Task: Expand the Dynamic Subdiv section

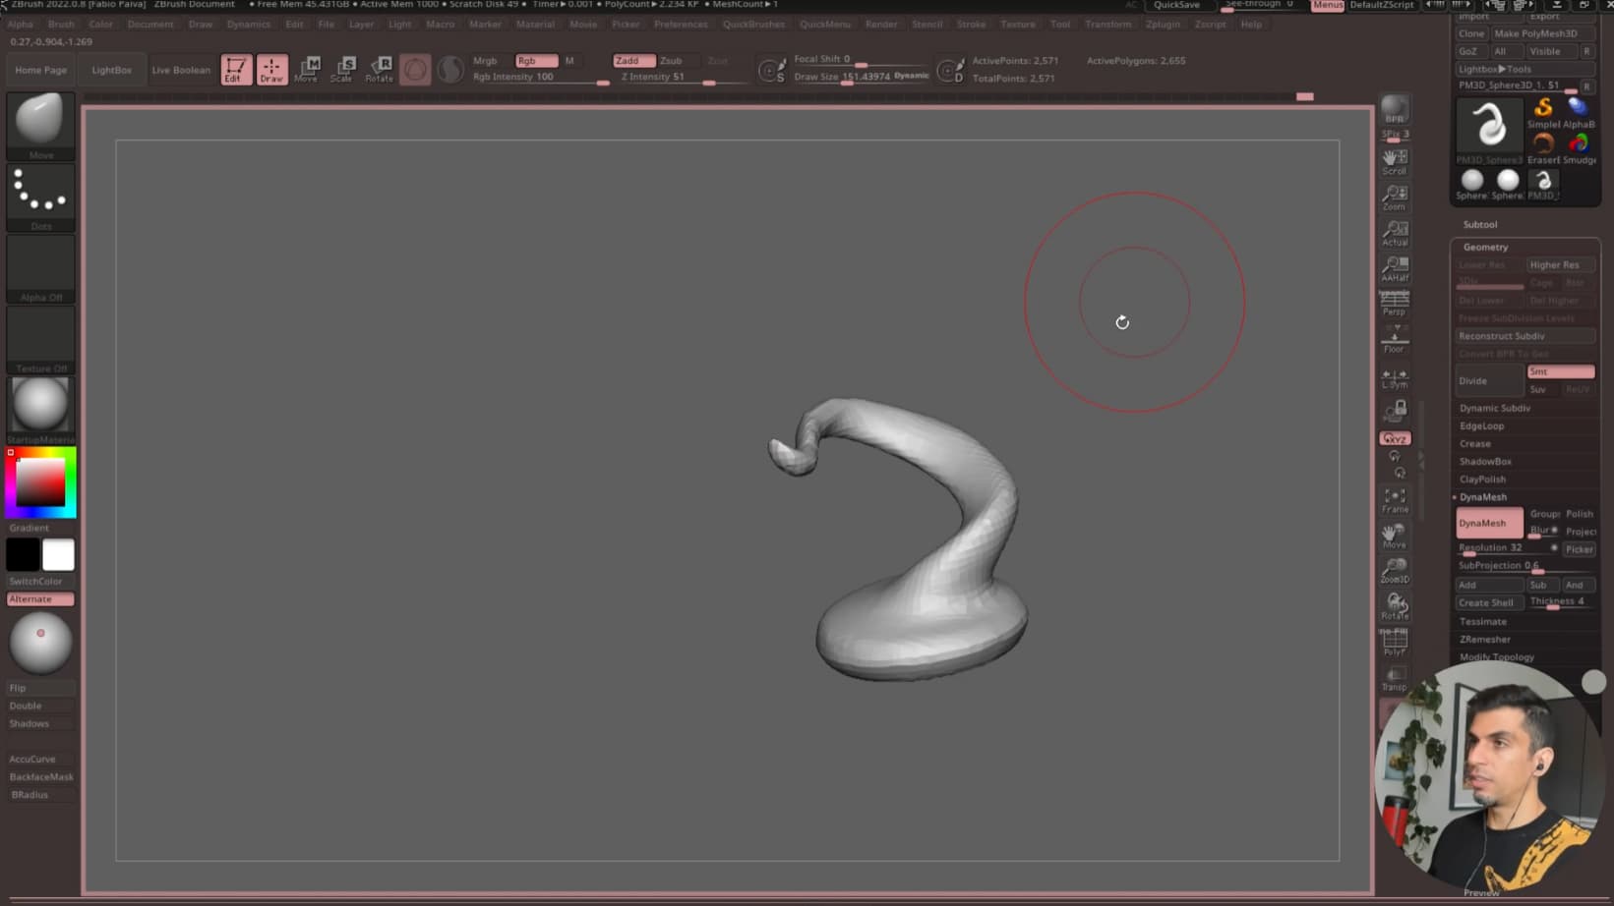Action: (1495, 408)
